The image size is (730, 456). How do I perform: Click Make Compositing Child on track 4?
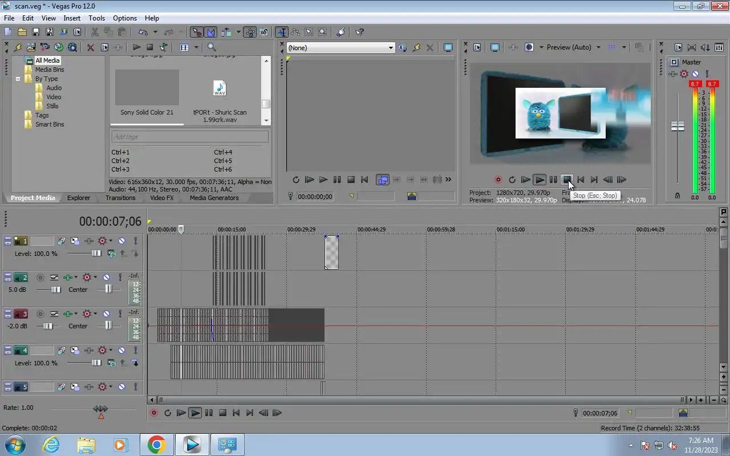[x=135, y=363]
